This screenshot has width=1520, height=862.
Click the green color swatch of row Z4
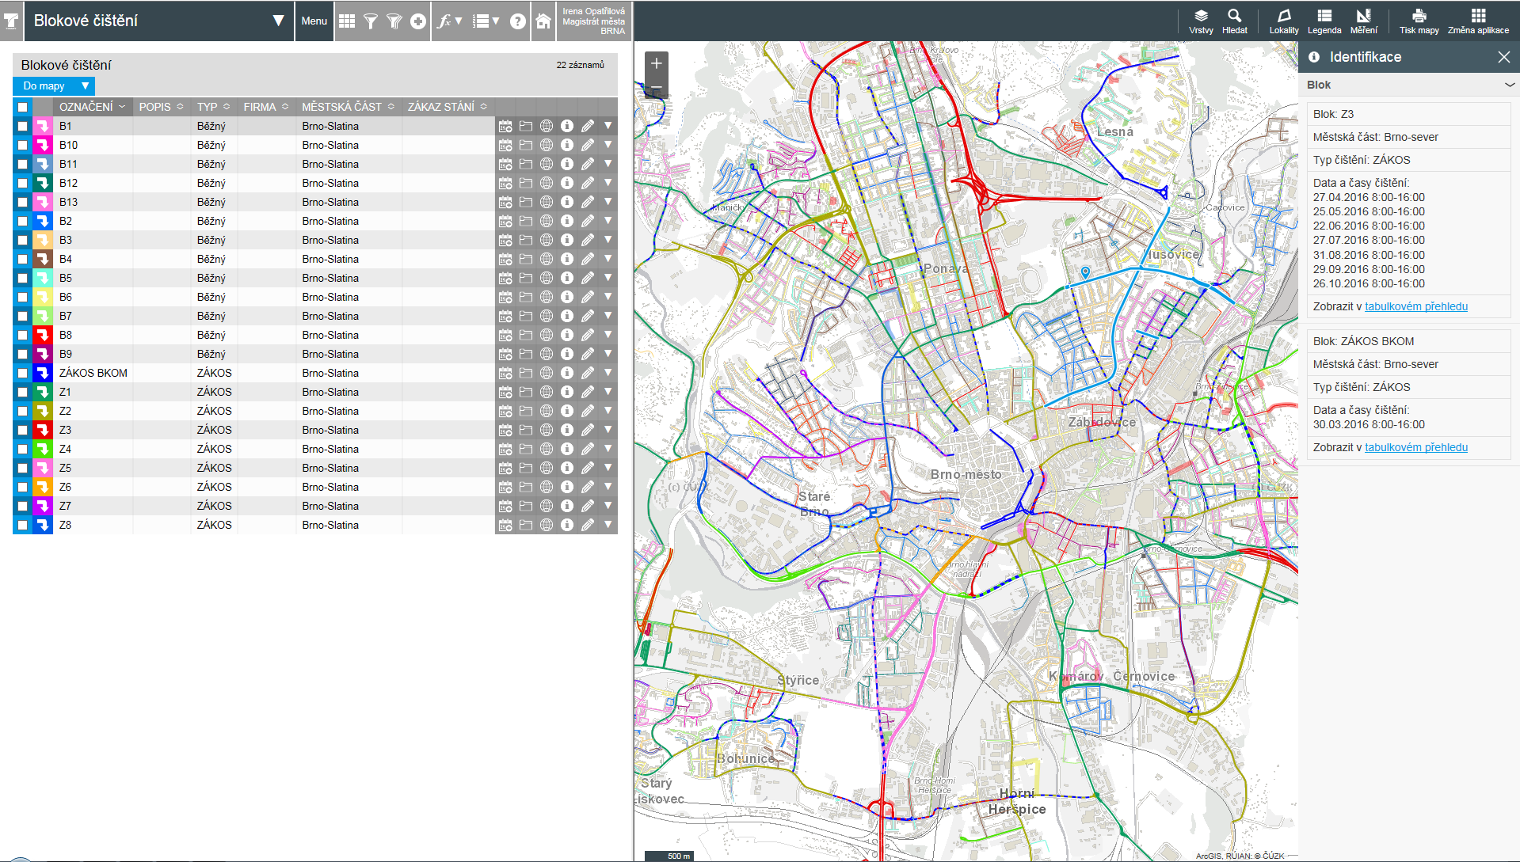43,449
